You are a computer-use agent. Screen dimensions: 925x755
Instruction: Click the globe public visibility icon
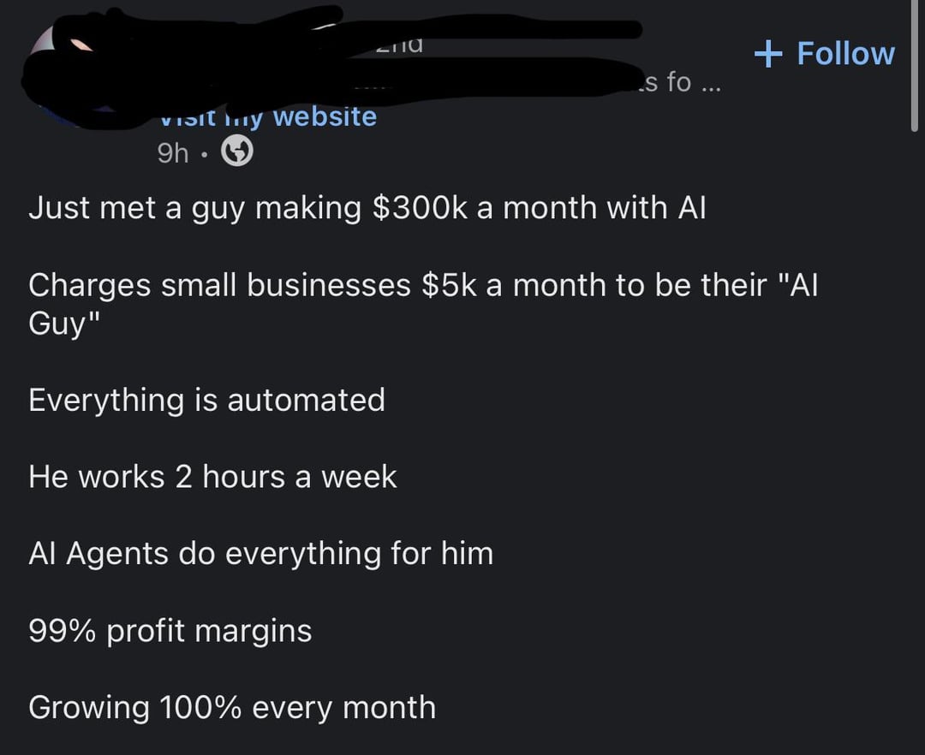pos(236,152)
